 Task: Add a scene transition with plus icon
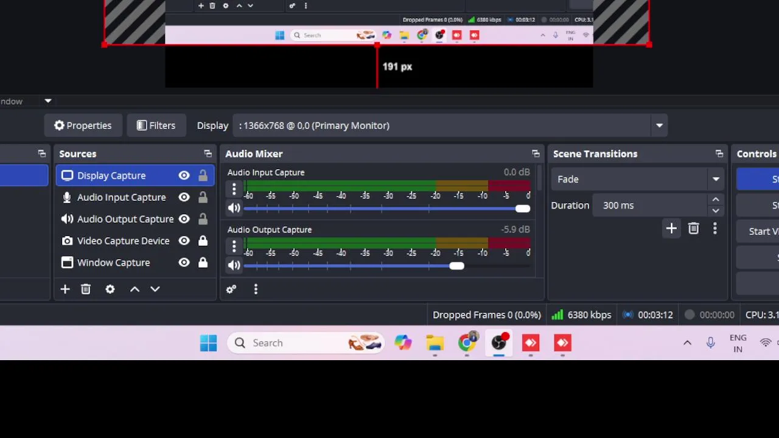(x=671, y=229)
